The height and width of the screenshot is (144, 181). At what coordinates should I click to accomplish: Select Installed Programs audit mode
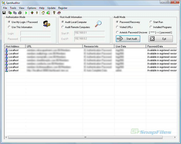click(x=161, y=27)
